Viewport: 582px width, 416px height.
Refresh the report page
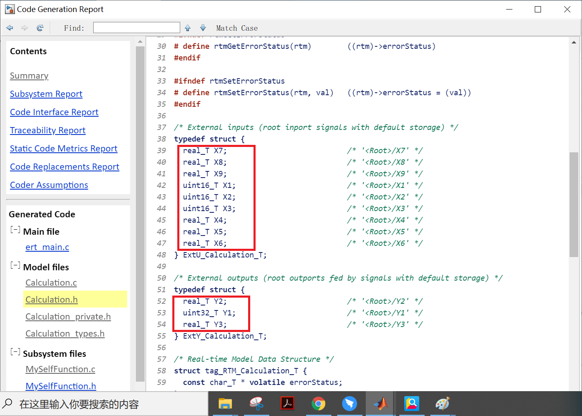[x=40, y=28]
